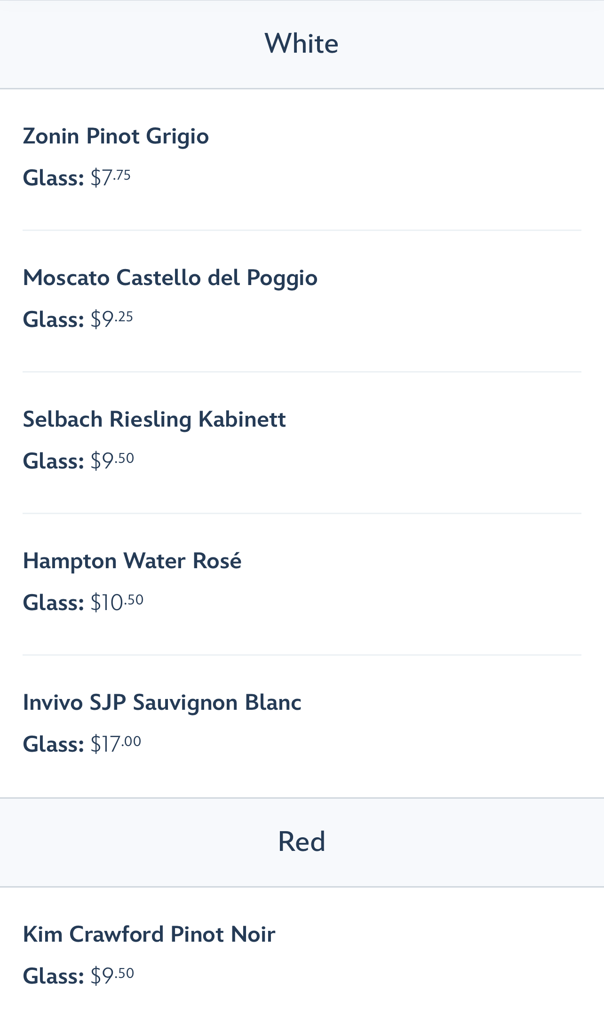
Task: Tap the $9.50 price under Kim Crawford
Action: tap(112, 976)
